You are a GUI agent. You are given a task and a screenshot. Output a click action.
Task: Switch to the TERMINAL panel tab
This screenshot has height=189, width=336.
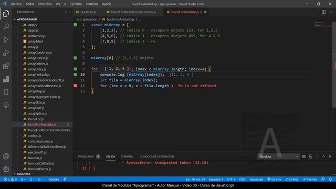click(127, 156)
